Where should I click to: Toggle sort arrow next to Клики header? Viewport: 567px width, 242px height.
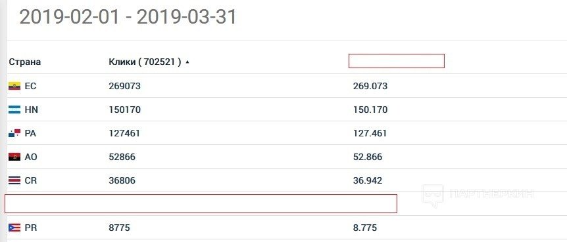(187, 62)
